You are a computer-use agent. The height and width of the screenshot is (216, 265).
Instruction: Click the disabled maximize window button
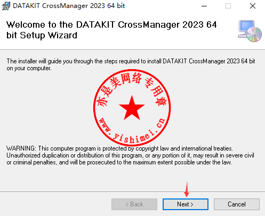pos(228,6)
